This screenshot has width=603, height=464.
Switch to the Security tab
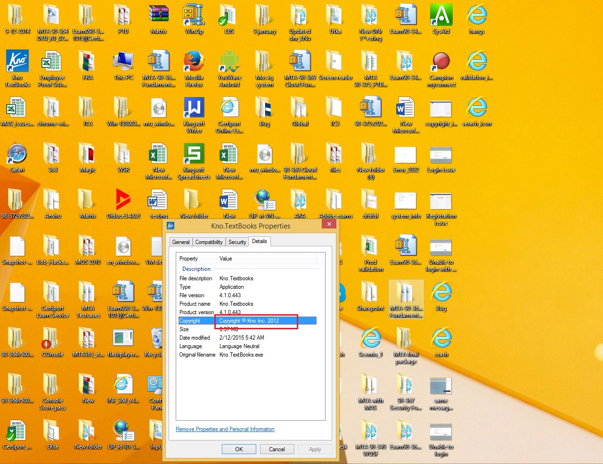pyautogui.click(x=237, y=242)
